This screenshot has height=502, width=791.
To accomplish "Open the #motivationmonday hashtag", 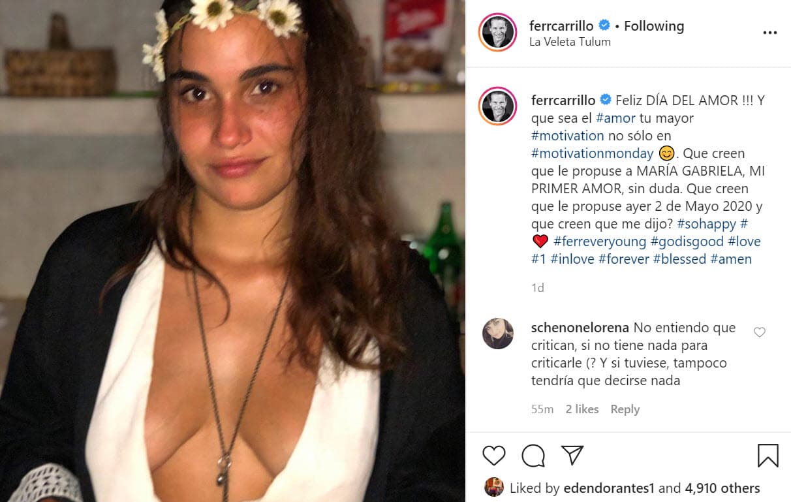I will point(593,153).
